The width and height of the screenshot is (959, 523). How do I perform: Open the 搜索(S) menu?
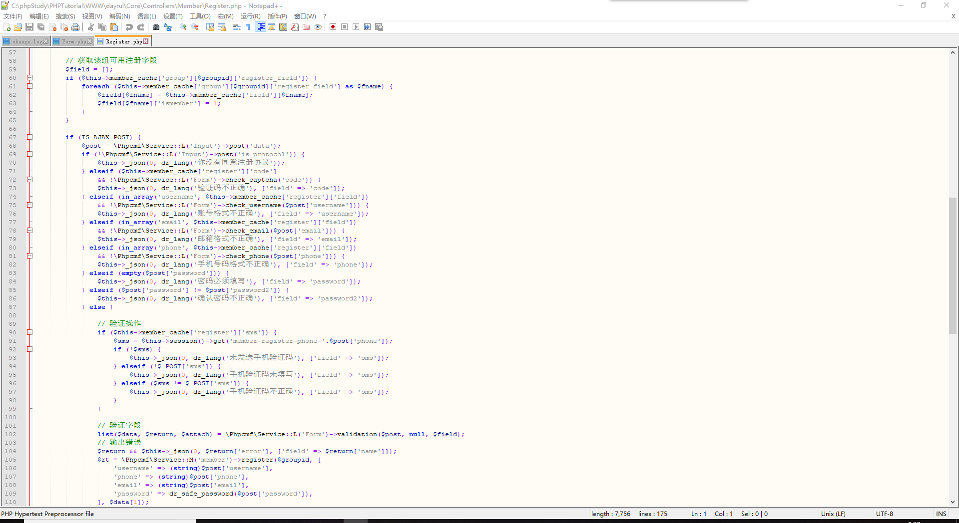coord(65,16)
